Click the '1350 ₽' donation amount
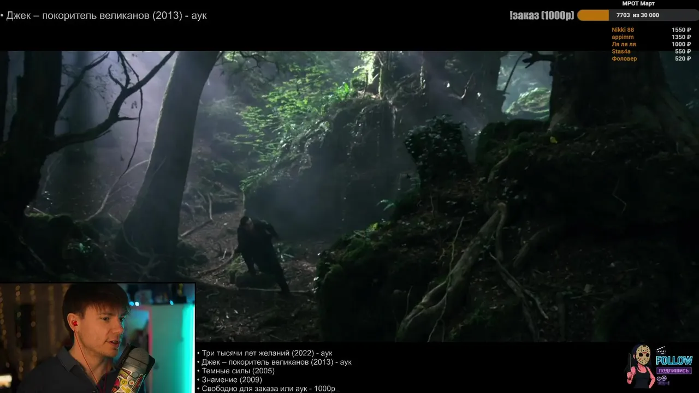Viewport: 699px width, 393px height. 681,37
